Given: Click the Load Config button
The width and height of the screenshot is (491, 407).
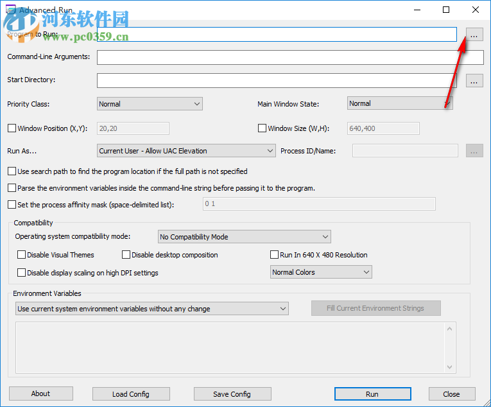Looking at the screenshot, I should [x=131, y=394].
